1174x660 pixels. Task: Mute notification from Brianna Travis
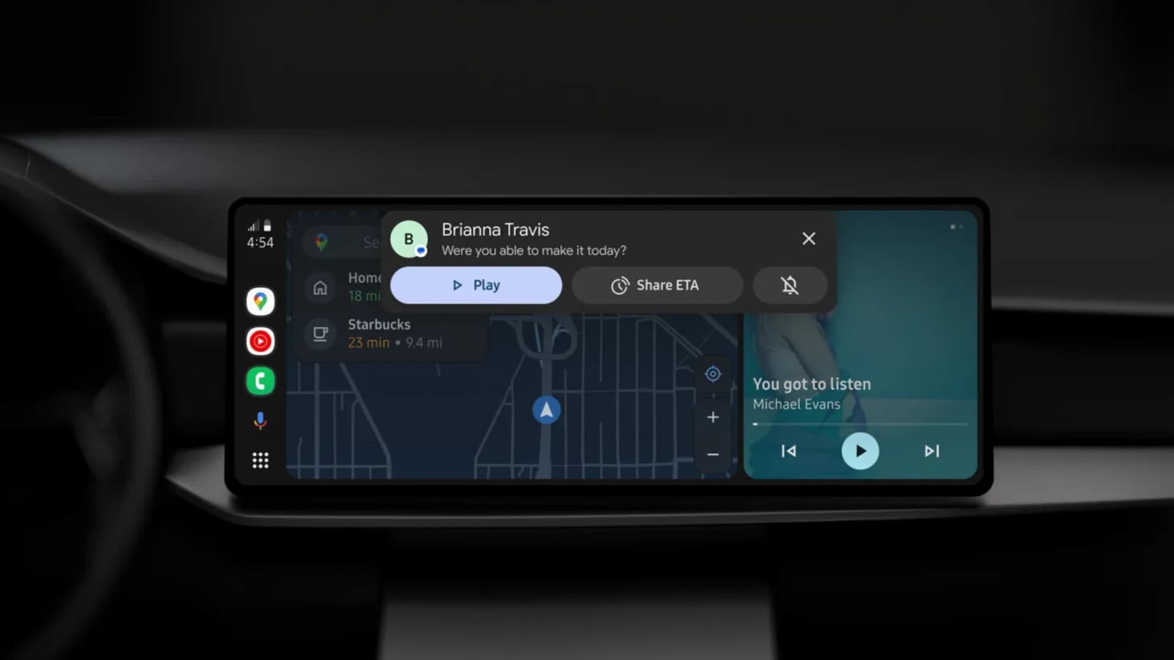[x=789, y=285]
